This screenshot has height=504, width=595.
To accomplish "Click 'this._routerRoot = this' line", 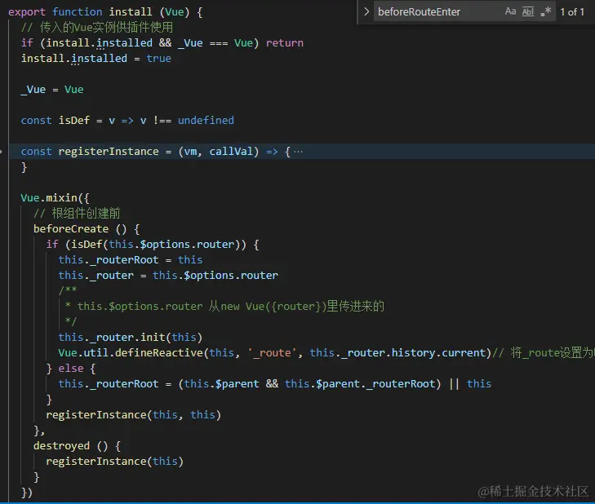I will [x=131, y=260].
